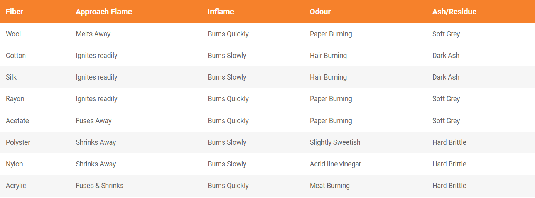The image size is (535, 198).
Task: Click the Odour column header
Action: click(x=320, y=12)
